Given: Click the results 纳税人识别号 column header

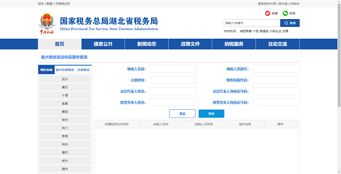Looking at the screenshot, I should pyautogui.click(x=204, y=124).
